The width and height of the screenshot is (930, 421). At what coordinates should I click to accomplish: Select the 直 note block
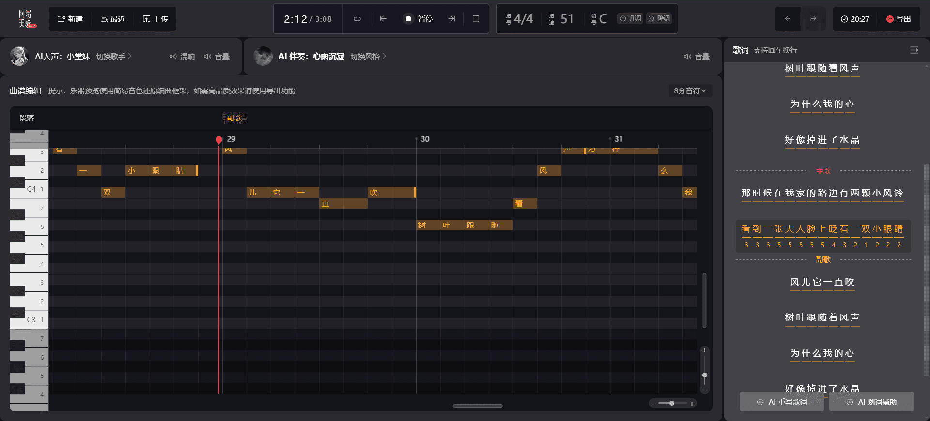(x=343, y=204)
